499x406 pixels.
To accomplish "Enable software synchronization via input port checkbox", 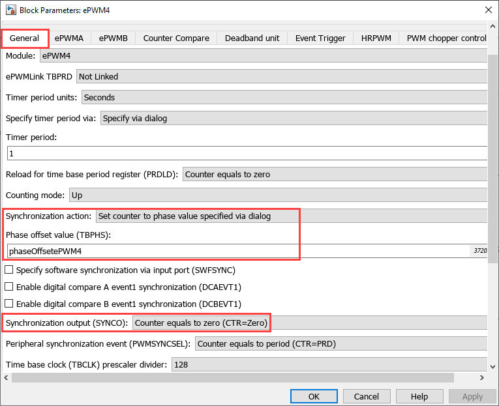I will tap(9, 270).
